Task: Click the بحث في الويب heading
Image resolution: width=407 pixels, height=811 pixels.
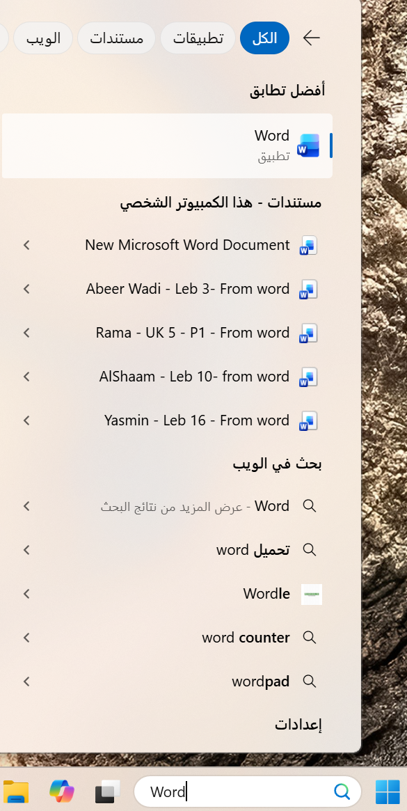Action: point(277,464)
